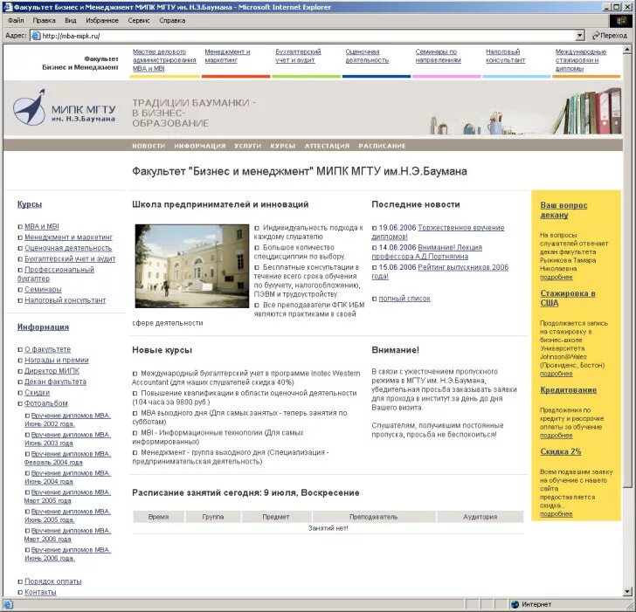
Task: Open the Скидки sidebar link
Action: point(37,392)
